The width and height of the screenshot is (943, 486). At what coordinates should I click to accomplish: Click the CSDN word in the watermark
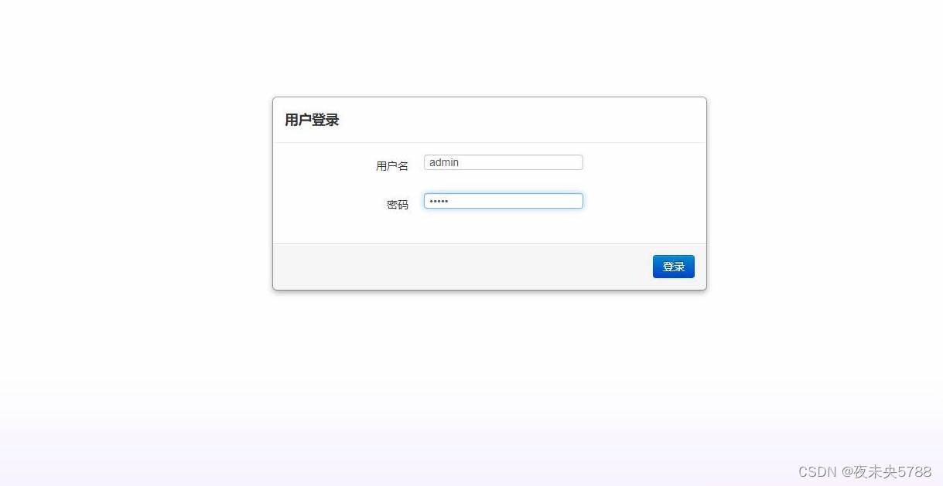818,471
